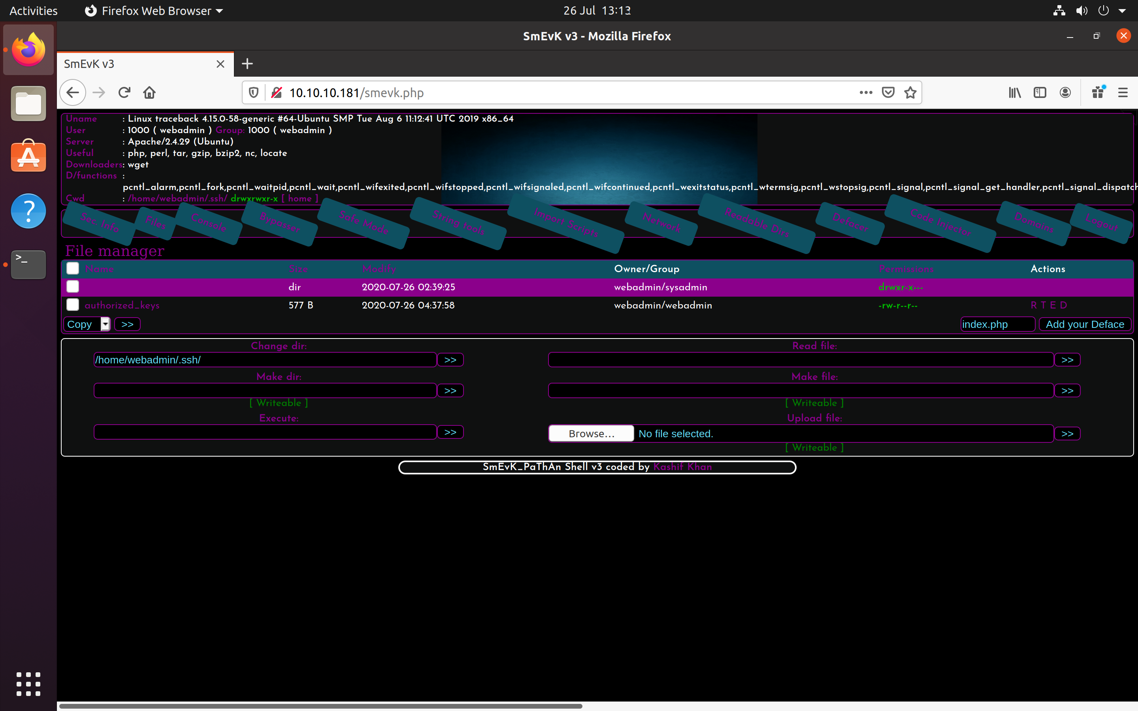Screen dimensions: 1138x711
Task: Open tracking protection shield info
Action: pyautogui.click(x=253, y=93)
